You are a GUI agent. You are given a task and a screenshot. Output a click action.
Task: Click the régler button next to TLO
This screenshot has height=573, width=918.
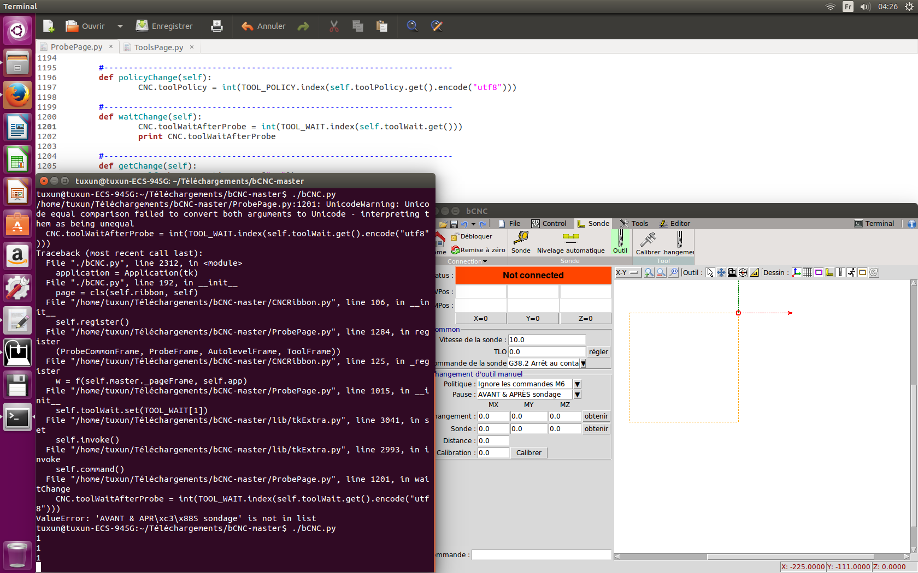coord(598,352)
